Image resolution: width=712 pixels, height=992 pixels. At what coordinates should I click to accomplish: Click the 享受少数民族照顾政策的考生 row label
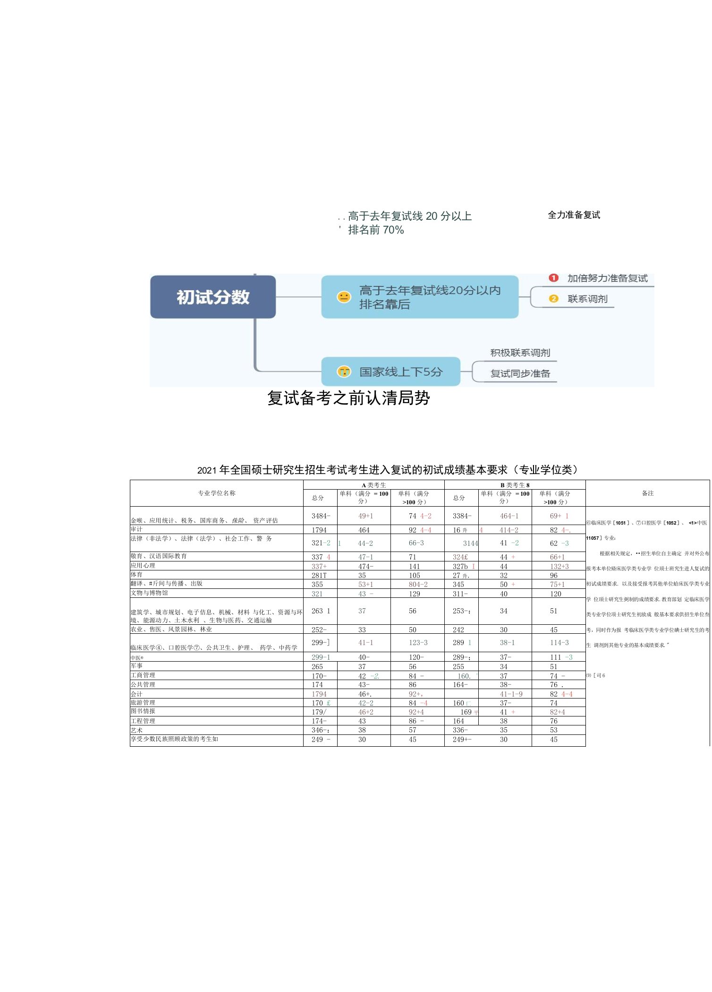click(174, 739)
